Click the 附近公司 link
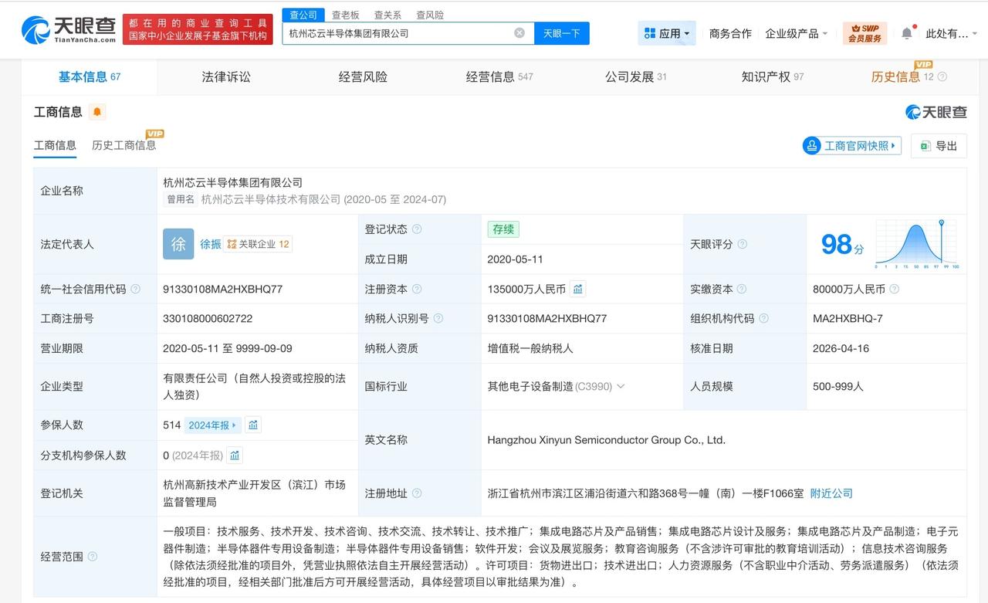 pyautogui.click(x=831, y=493)
